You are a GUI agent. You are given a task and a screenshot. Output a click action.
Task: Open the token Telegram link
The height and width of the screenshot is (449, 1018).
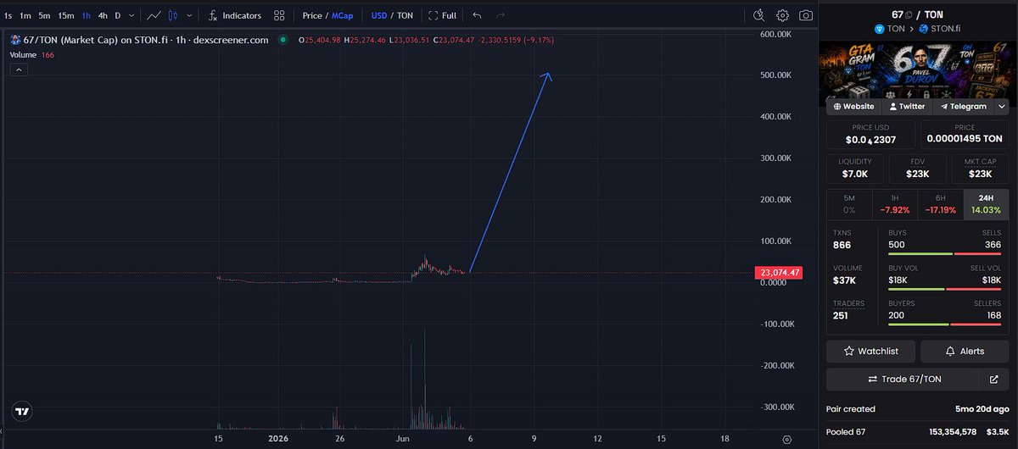pos(963,107)
